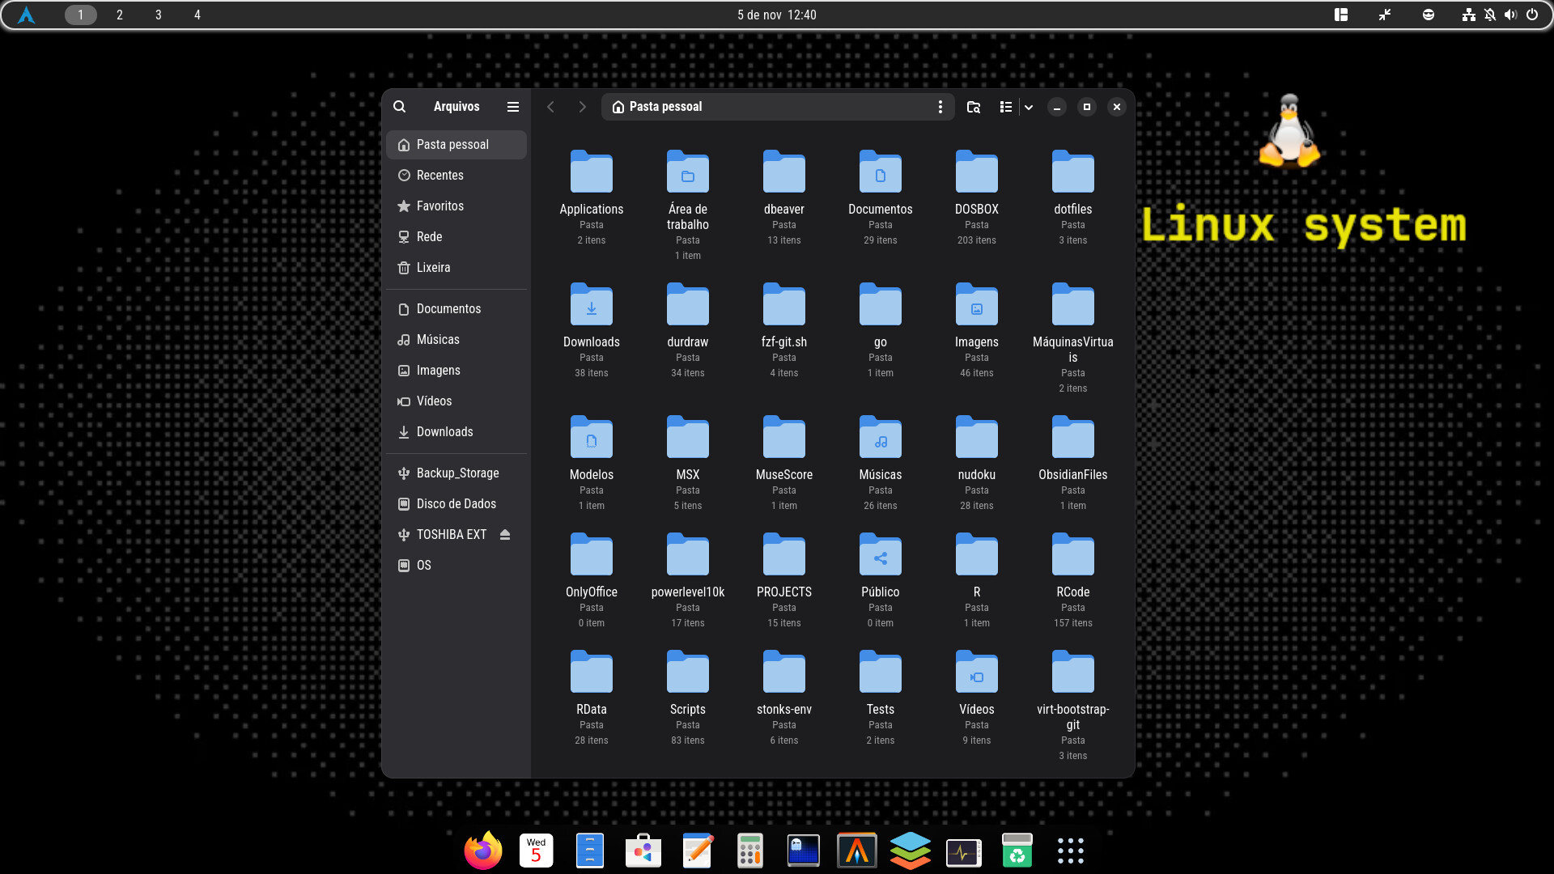Select Recentes in the sidebar

click(x=439, y=176)
